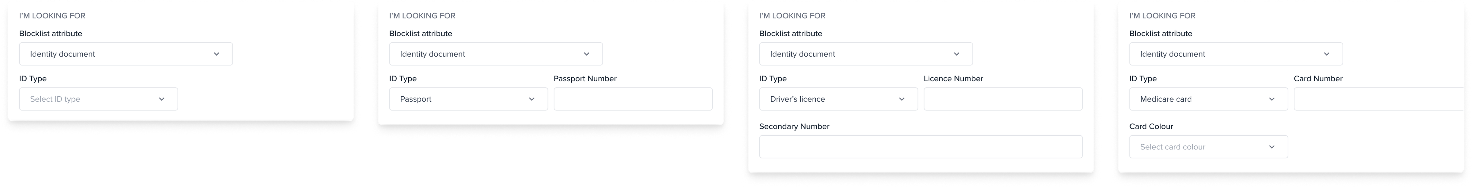Click into the Secondary Number text field
Image resolution: width=1472 pixels, height=187 pixels.
921,147
